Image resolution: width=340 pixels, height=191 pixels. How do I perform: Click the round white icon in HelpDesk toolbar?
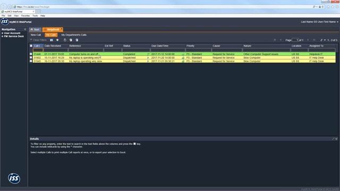pos(57,40)
